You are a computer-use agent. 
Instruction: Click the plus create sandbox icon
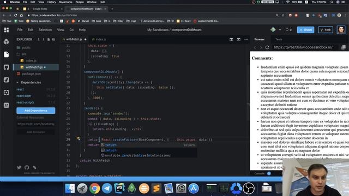(x=280, y=29)
